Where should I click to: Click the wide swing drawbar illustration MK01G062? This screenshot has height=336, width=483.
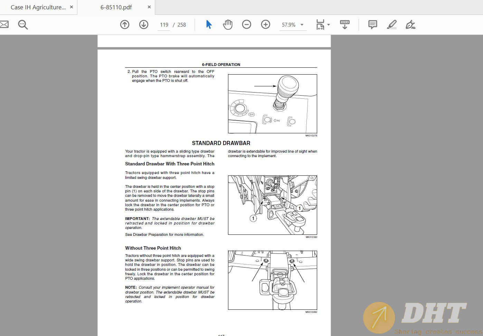tap(273, 280)
